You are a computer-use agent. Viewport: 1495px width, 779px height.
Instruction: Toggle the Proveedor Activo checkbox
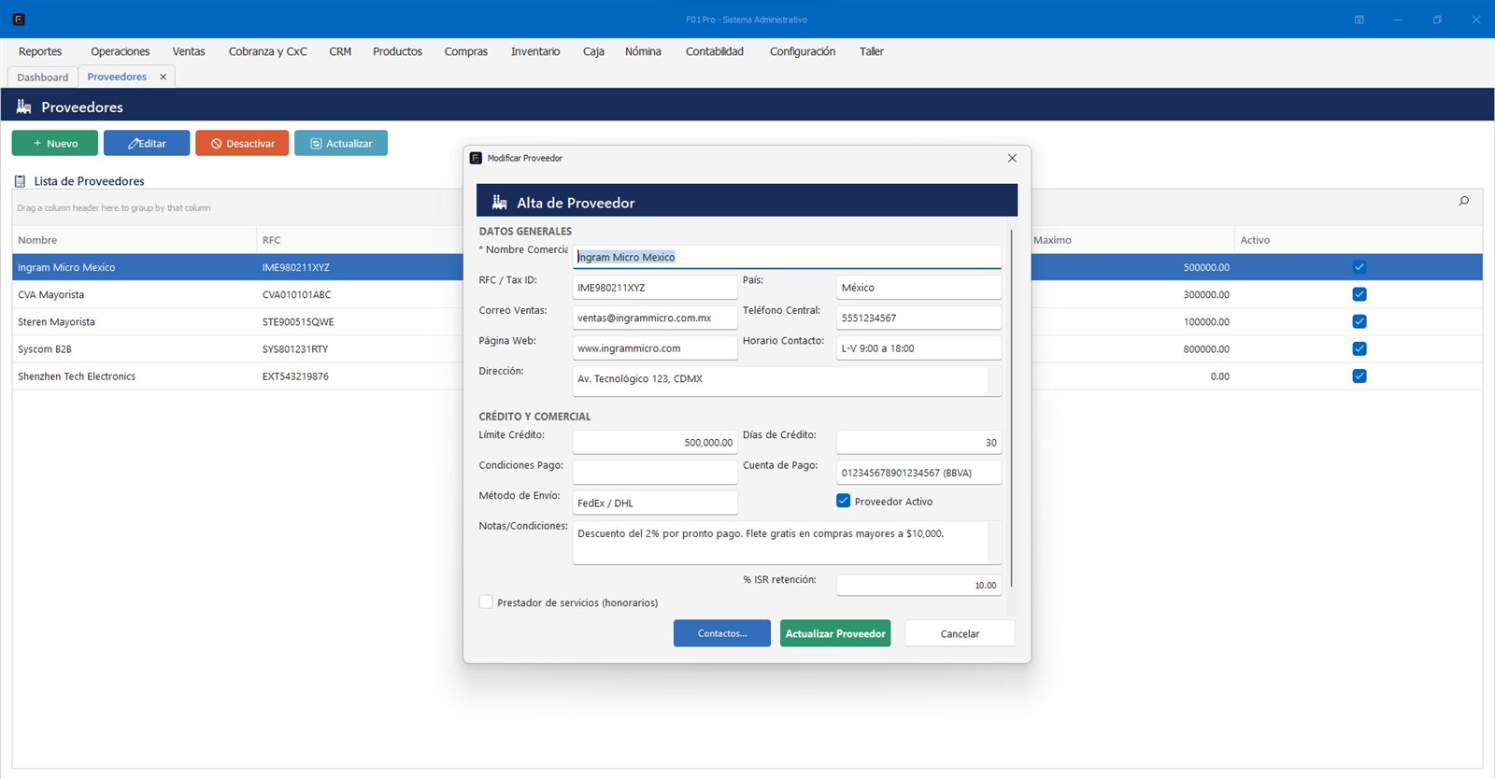[843, 501]
